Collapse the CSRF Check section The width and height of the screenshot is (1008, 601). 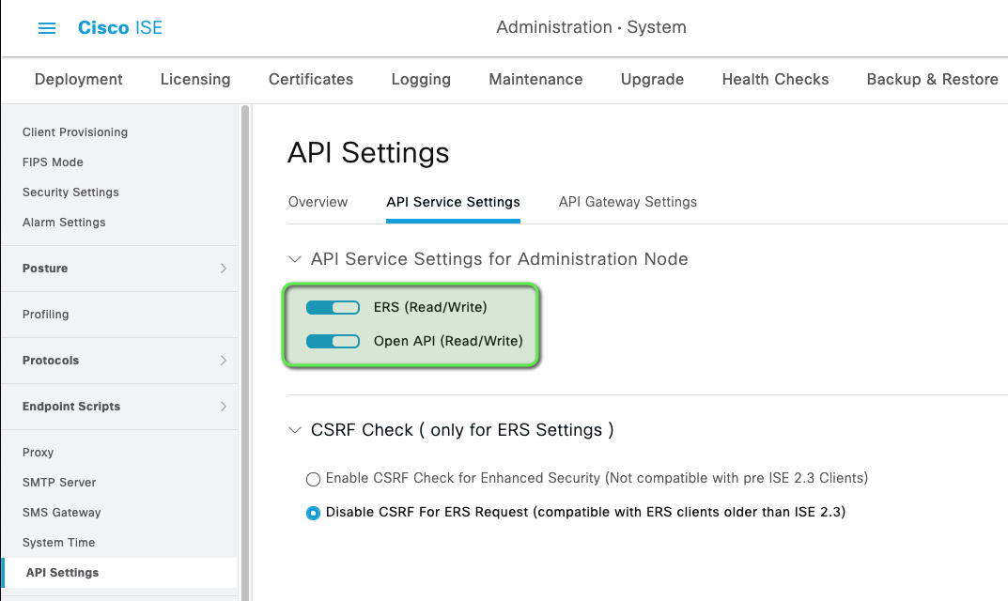point(295,430)
